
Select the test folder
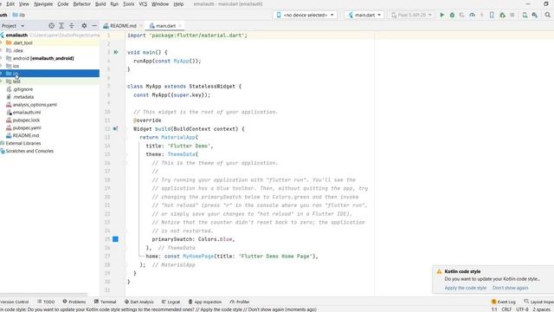pos(16,81)
